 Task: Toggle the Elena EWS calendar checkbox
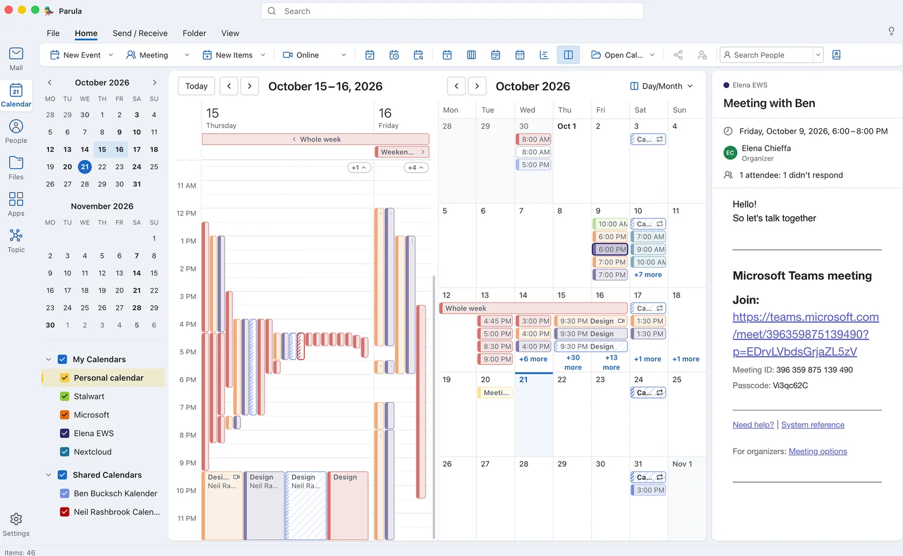click(x=65, y=434)
